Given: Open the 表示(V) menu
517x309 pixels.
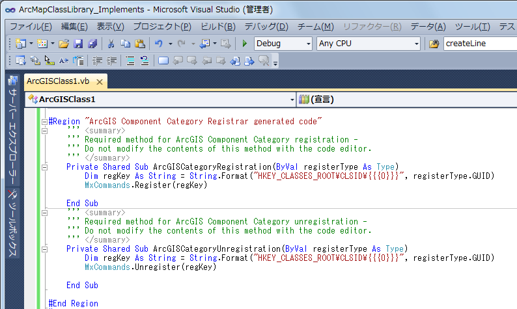Looking at the screenshot, I should tap(111, 27).
